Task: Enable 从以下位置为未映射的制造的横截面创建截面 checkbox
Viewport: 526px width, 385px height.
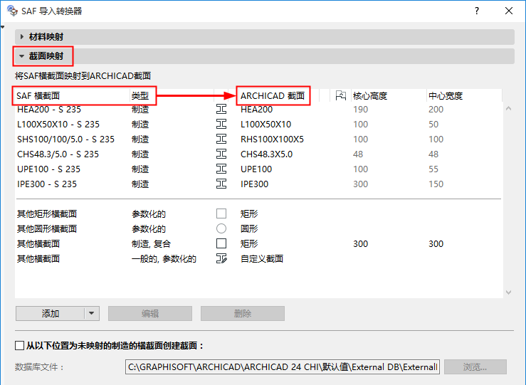Action: click(x=19, y=345)
